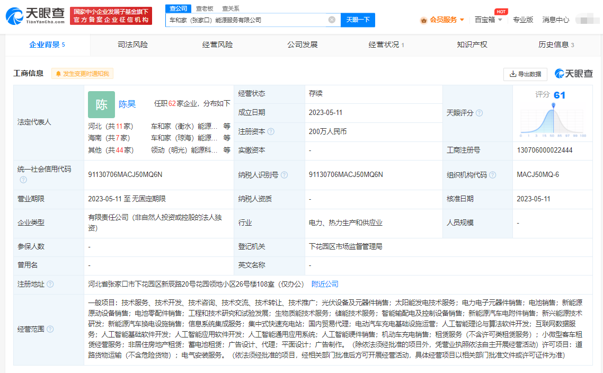Screen dimensions: 603x373
Task: Switch to 知识产权 tab
Action: pos(472,45)
